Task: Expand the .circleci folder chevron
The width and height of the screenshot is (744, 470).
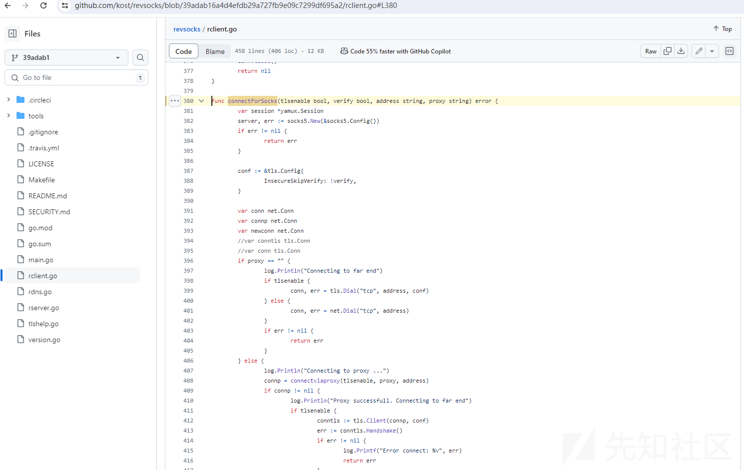Action: point(8,100)
